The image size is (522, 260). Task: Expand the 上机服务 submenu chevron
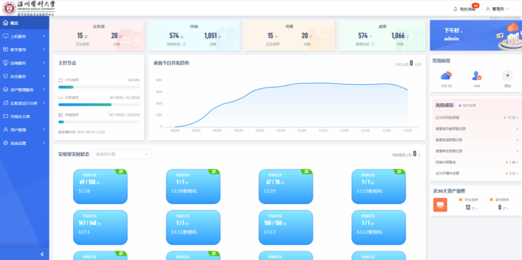[x=44, y=36]
